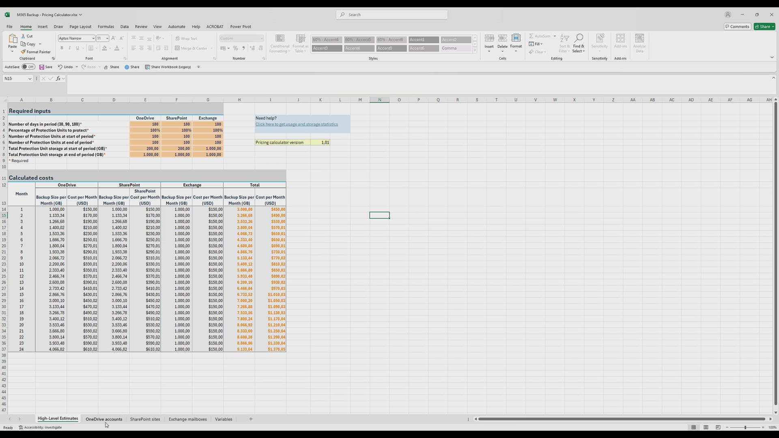Switch to the Formulas ribbon tab

(x=106, y=26)
